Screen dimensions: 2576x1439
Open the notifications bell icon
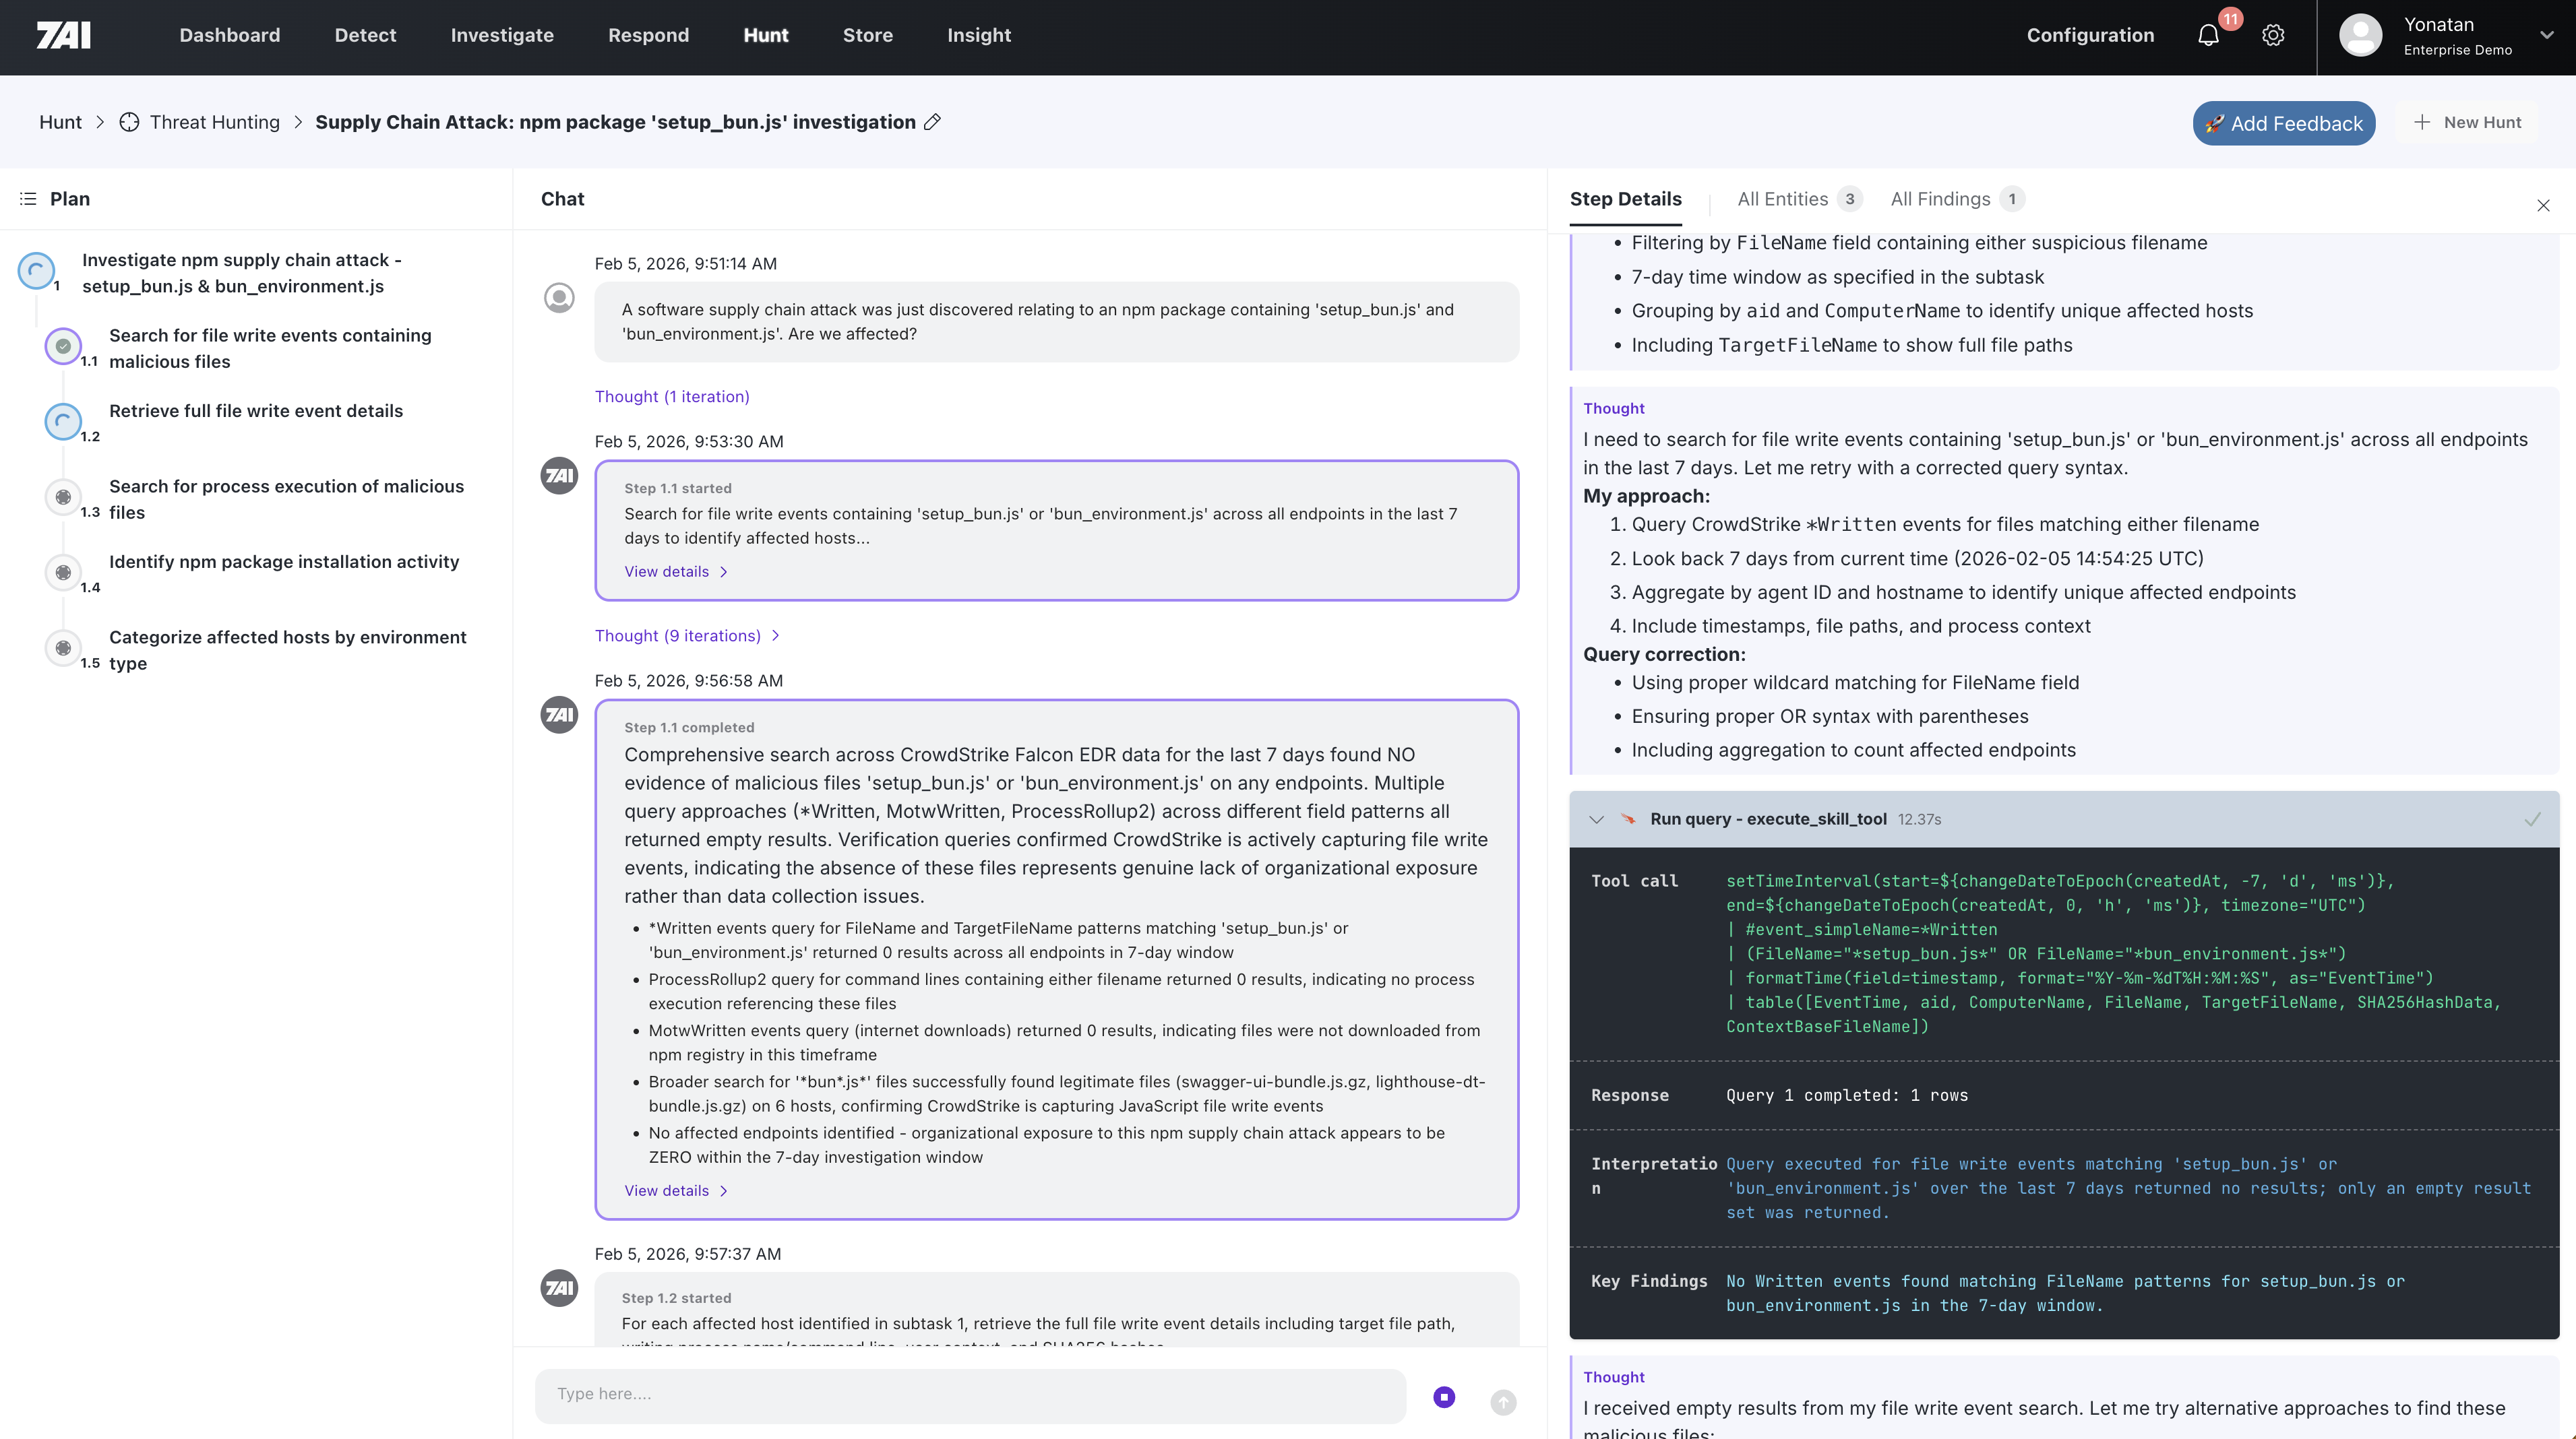[2208, 35]
